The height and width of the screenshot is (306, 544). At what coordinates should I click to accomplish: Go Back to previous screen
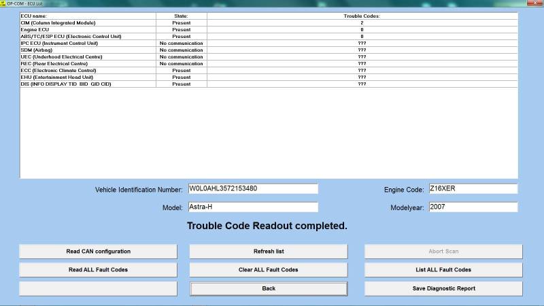(269, 288)
